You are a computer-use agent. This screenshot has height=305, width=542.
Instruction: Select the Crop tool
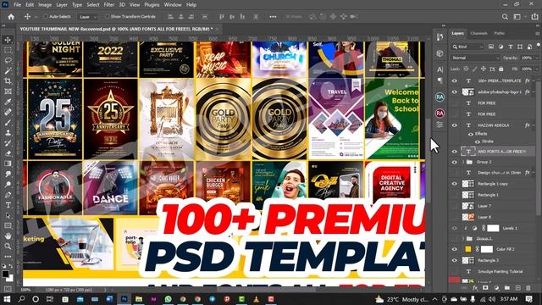(x=8, y=81)
